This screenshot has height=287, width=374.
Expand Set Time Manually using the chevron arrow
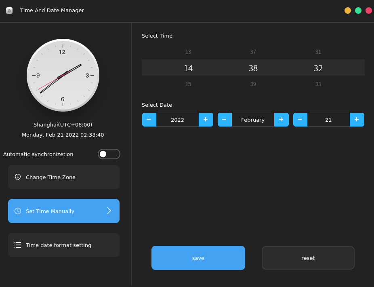tap(109, 211)
